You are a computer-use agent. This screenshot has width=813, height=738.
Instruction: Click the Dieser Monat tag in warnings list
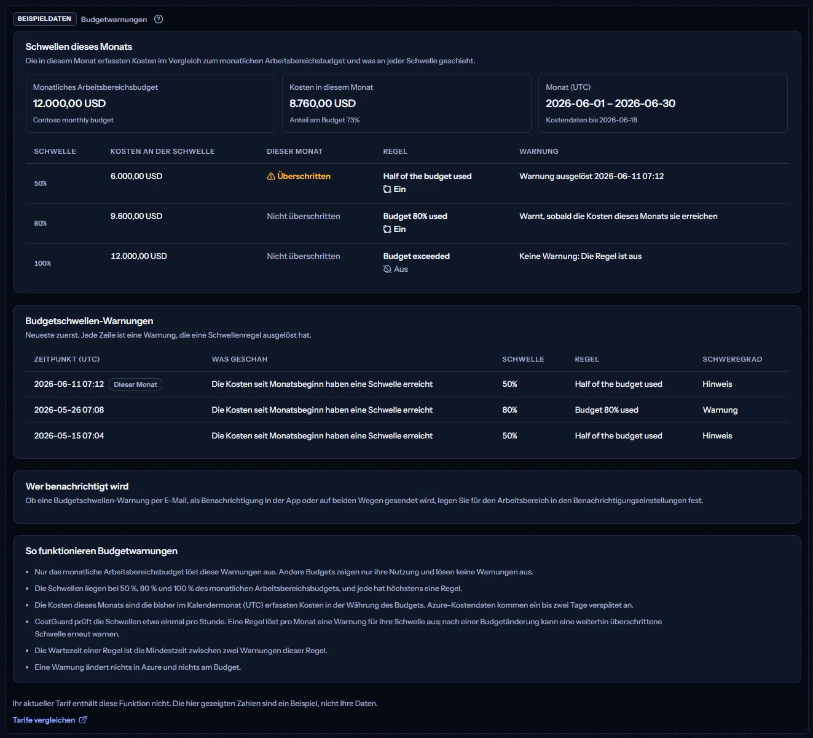pos(135,384)
